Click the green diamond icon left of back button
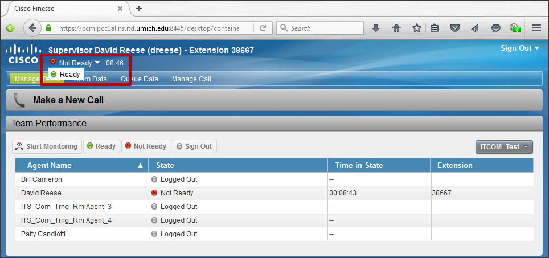 [10, 28]
